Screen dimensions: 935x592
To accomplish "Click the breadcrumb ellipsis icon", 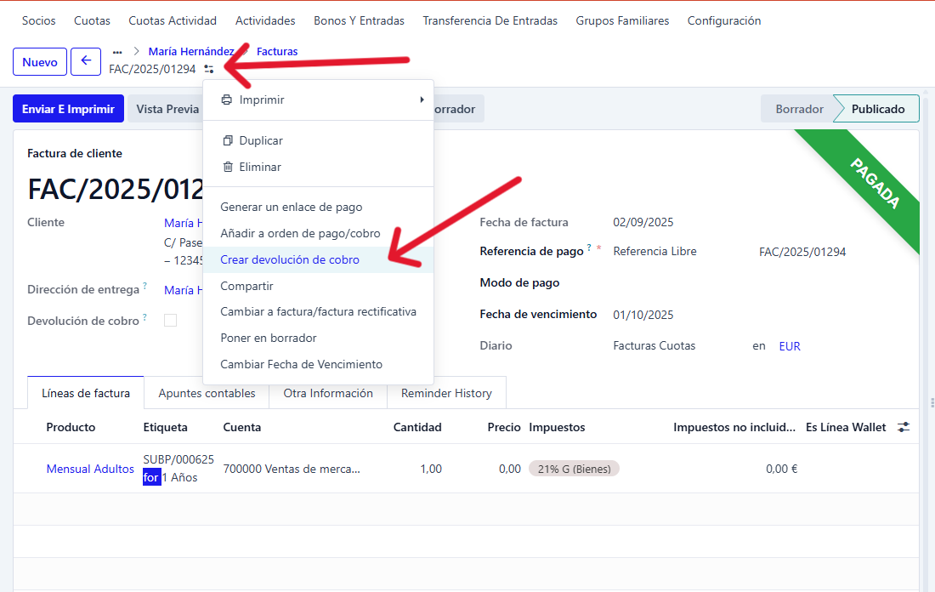I will click(117, 52).
